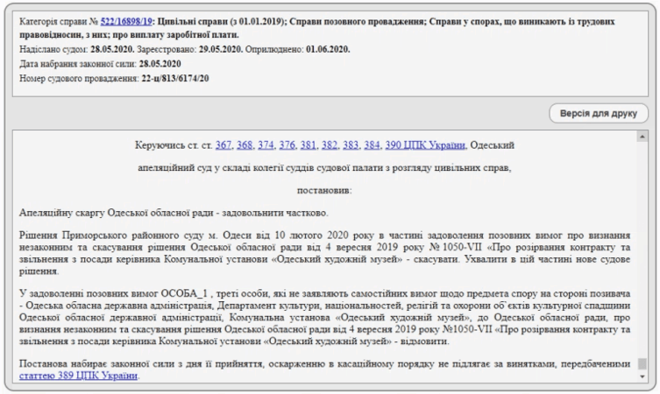Click the scrollbar thumb near the bottom

pos(642,363)
